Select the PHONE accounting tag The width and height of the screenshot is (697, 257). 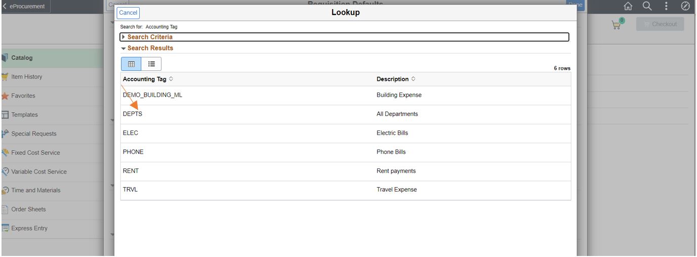point(133,152)
